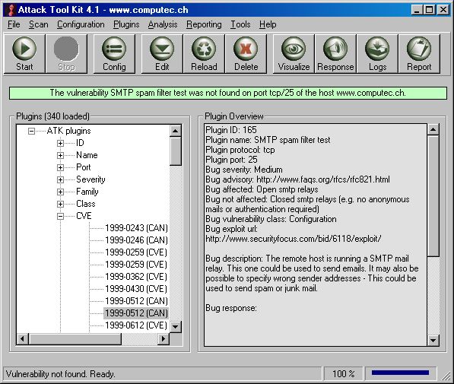454x384 pixels.
Task: Open the Reporting menu
Action: [204, 24]
